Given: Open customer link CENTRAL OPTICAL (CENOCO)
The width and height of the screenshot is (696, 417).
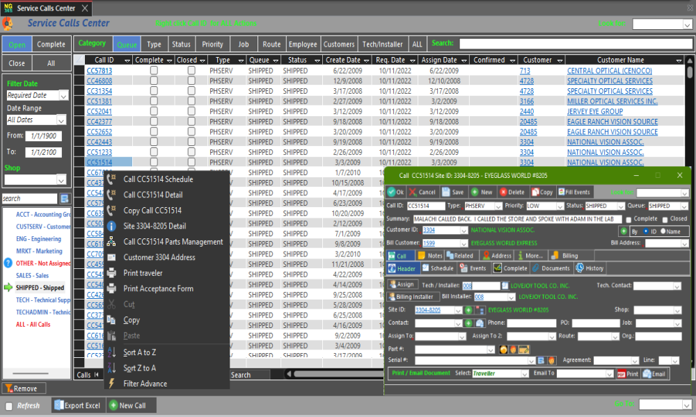Looking at the screenshot, I should 609,71.
